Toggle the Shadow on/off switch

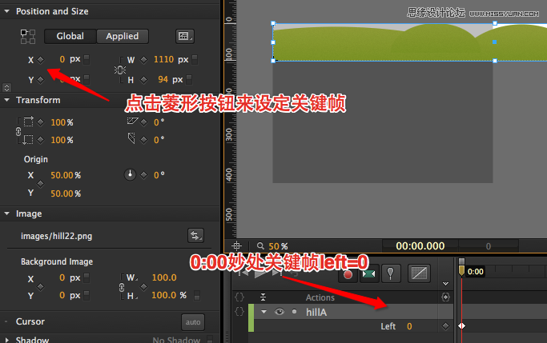pos(210,340)
